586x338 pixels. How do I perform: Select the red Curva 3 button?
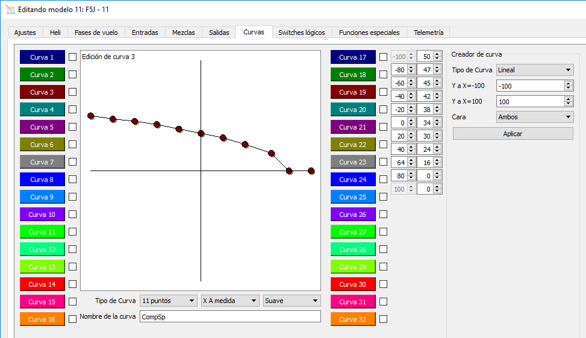click(x=42, y=92)
